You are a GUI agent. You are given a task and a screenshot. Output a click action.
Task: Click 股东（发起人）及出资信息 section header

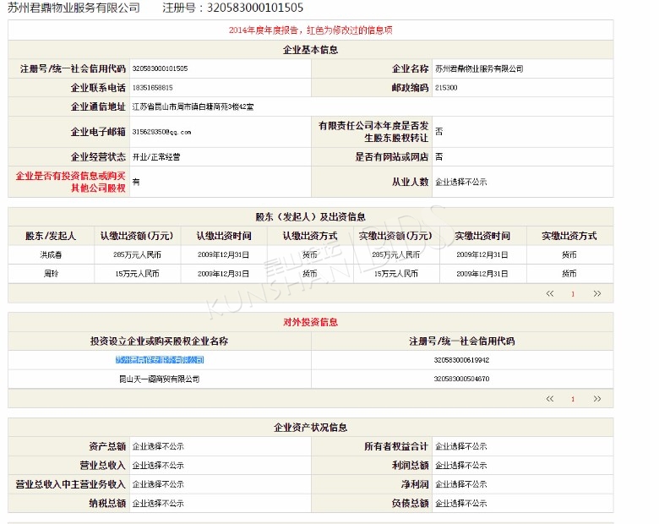click(311, 217)
